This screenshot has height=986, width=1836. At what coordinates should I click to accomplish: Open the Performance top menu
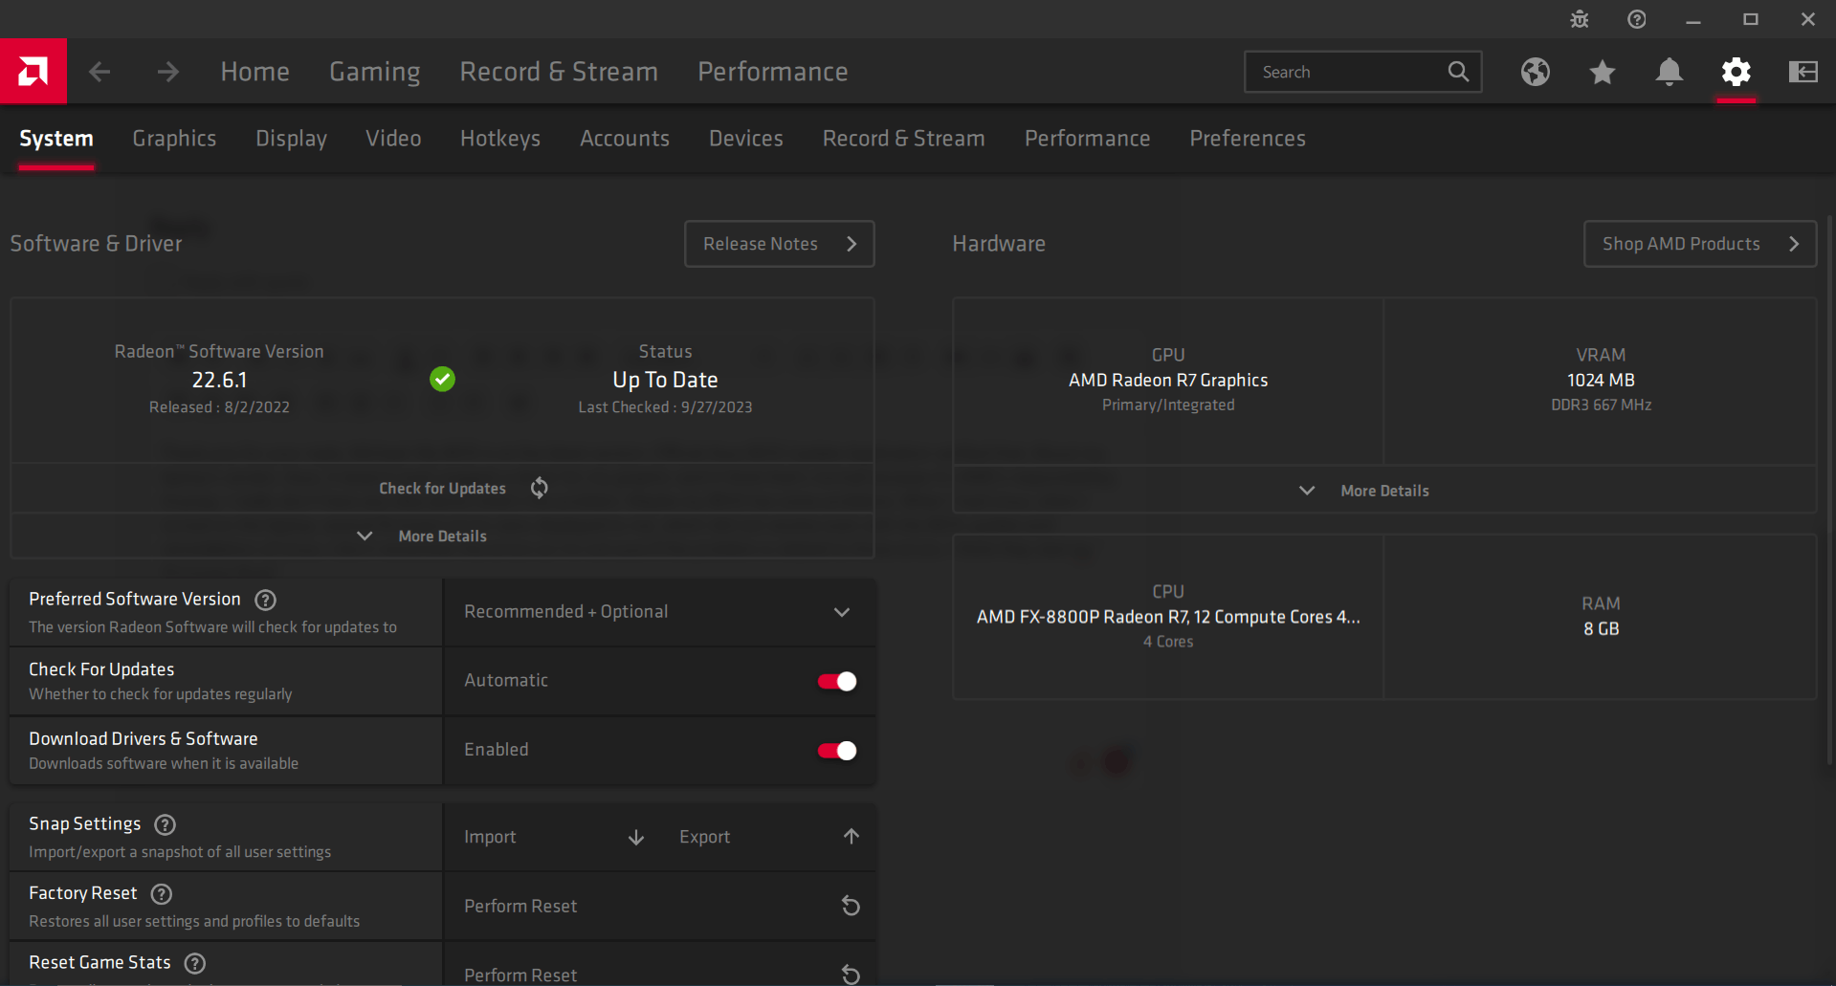(x=773, y=72)
